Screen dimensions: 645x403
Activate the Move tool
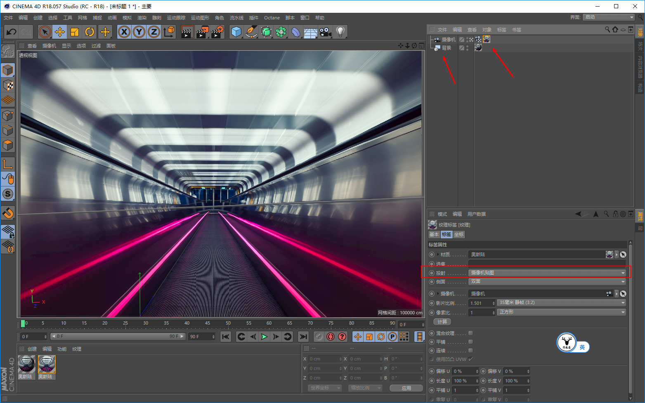click(60, 32)
